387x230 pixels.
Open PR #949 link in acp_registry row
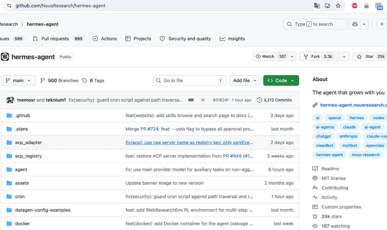236,156
